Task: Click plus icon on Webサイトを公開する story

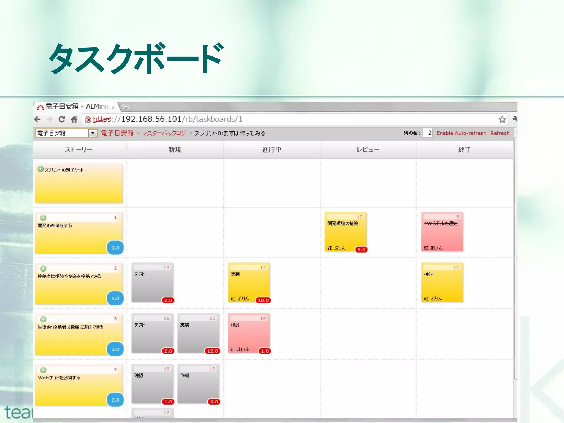Action: click(x=43, y=370)
